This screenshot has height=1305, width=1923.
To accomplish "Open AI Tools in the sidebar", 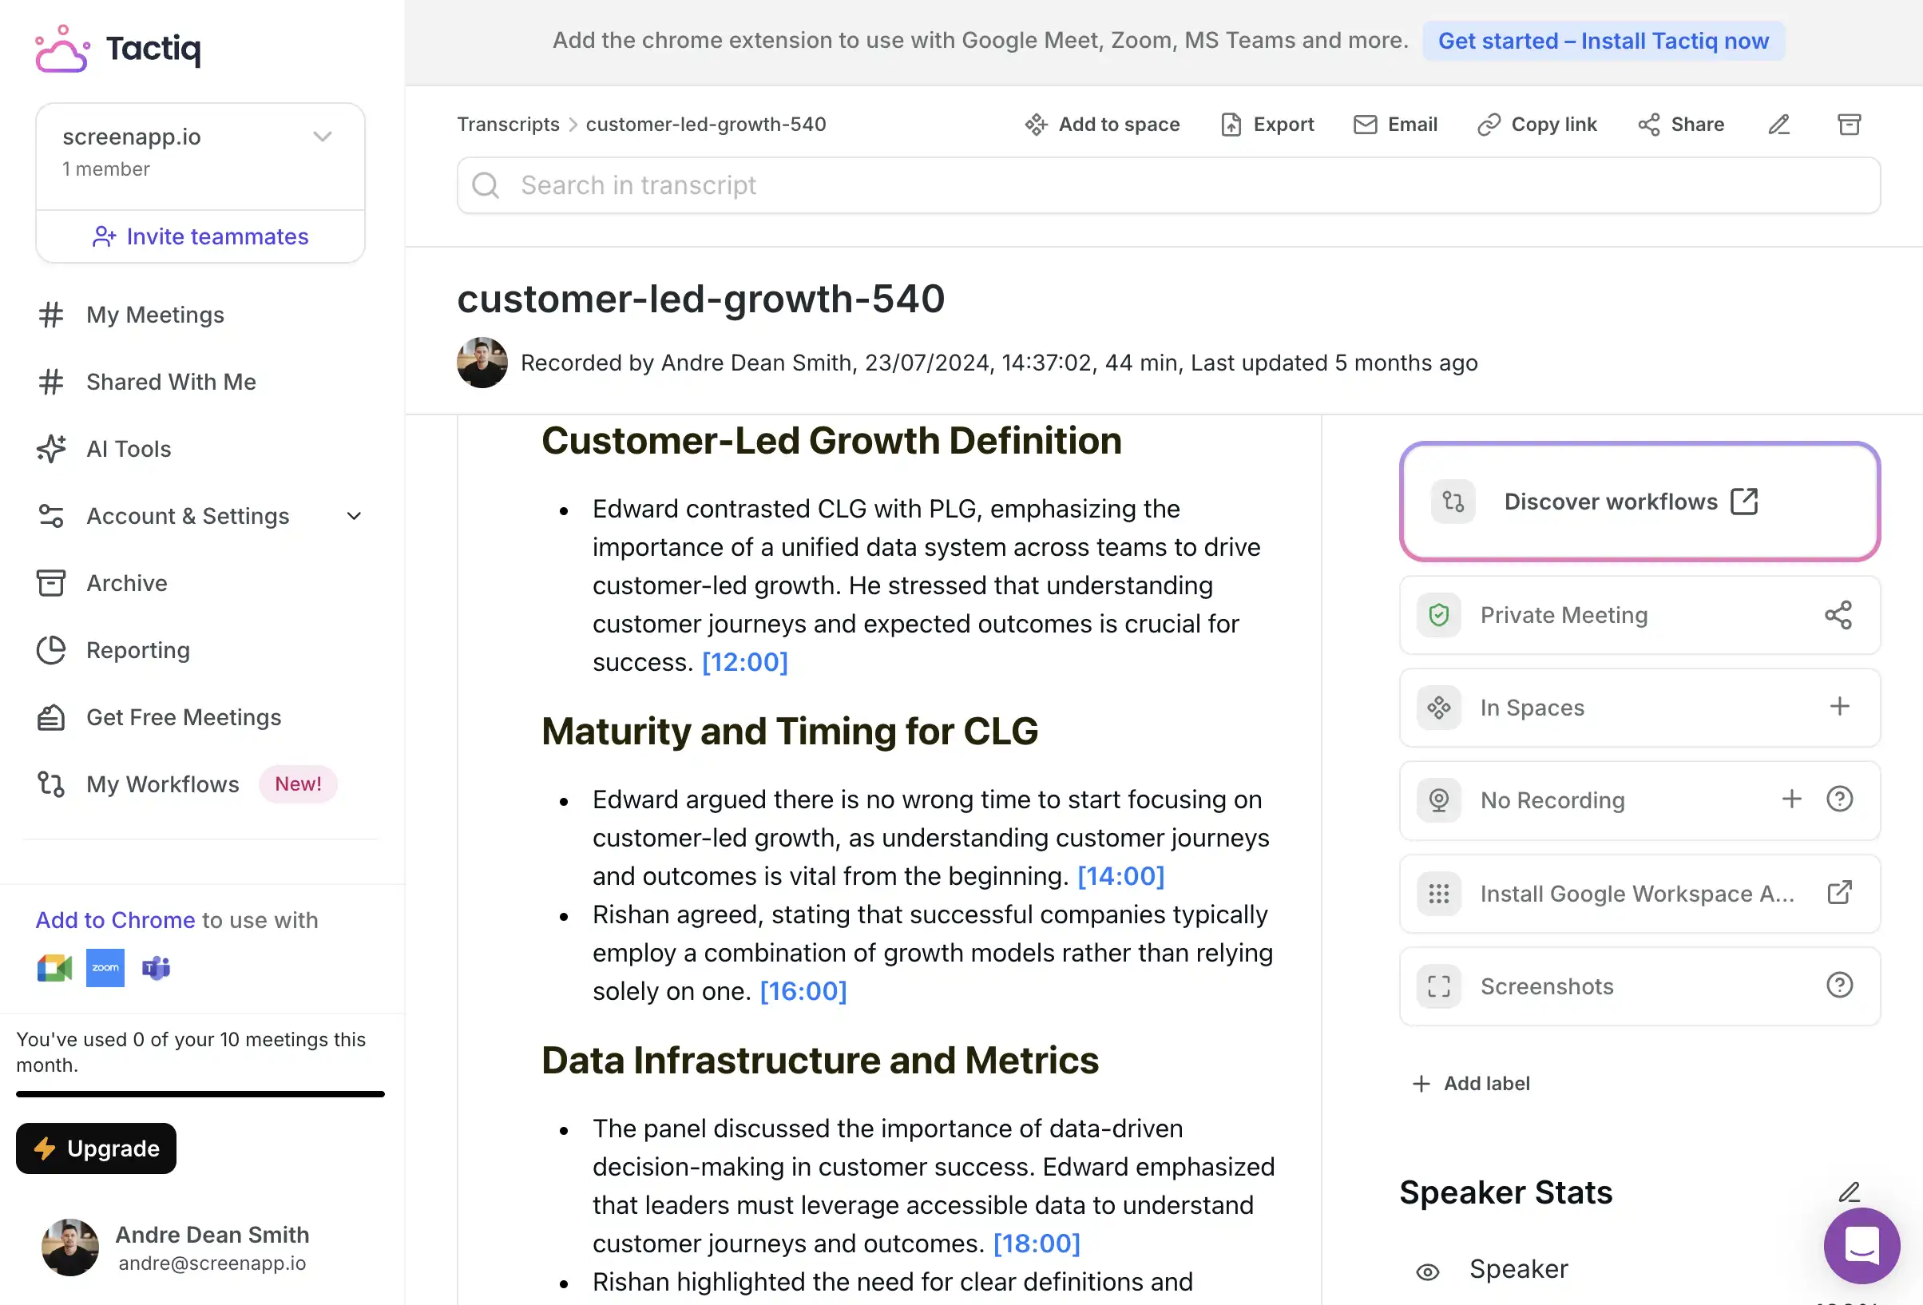I will coord(129,449).
